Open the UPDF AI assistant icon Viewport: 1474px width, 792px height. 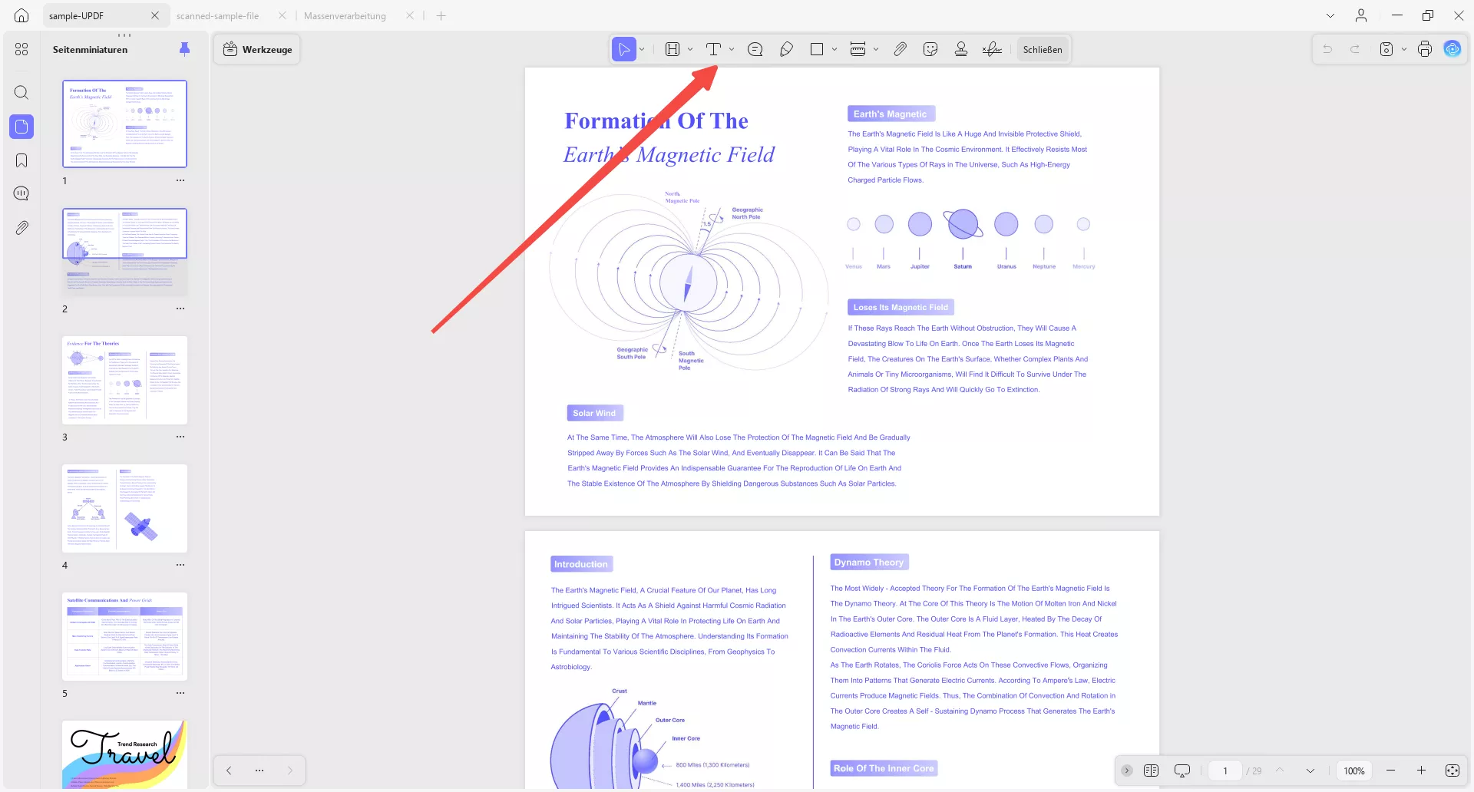point(1453,49)
